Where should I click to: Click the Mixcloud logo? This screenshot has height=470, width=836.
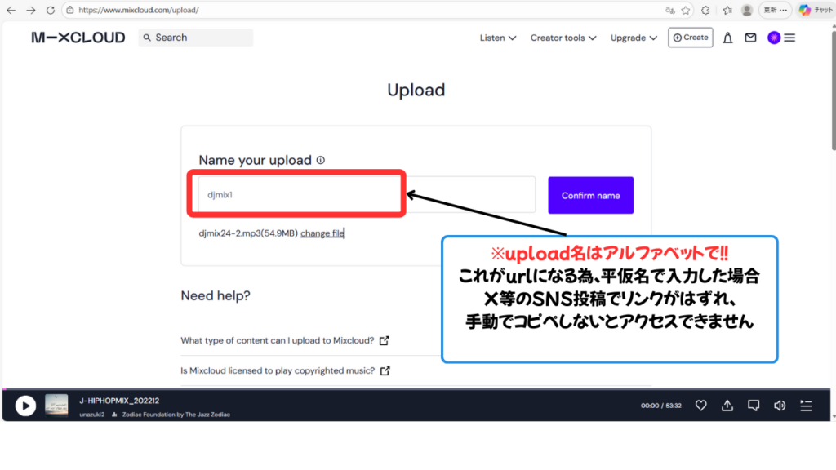tap(78, 38)
